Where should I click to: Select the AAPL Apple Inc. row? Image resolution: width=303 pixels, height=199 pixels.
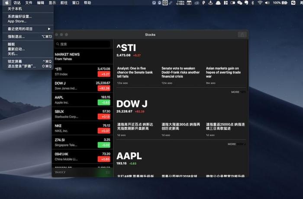coord(83,100)
